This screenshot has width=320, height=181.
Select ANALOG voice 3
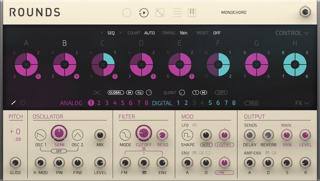pyautogui.click(x=107, y=103)
